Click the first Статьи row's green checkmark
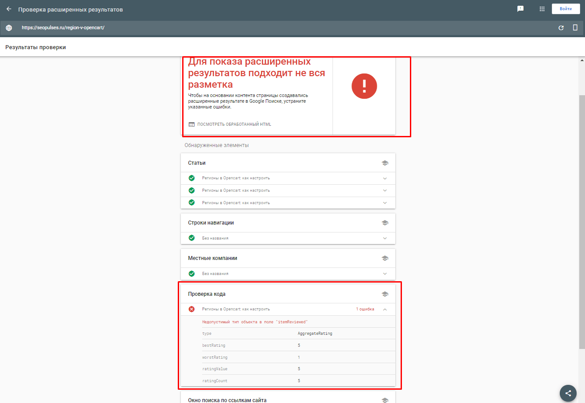The height and width of the screenshot is (403, 585). click(x=191, y=178)
